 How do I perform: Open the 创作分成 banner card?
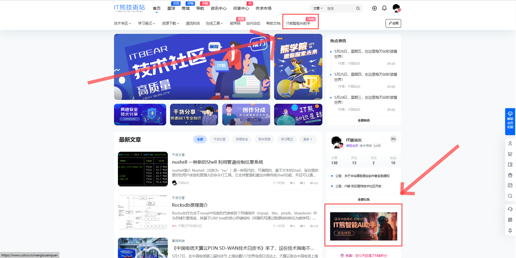(246, 115)
